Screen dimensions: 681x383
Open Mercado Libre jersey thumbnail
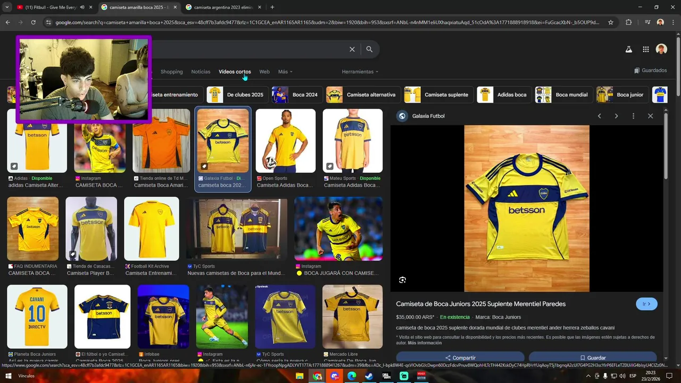point(352,317)
